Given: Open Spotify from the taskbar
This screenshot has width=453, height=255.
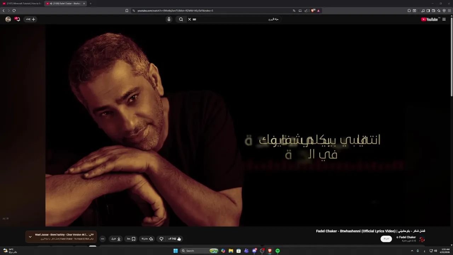Looking at the screenshot, I should [277, 251].
